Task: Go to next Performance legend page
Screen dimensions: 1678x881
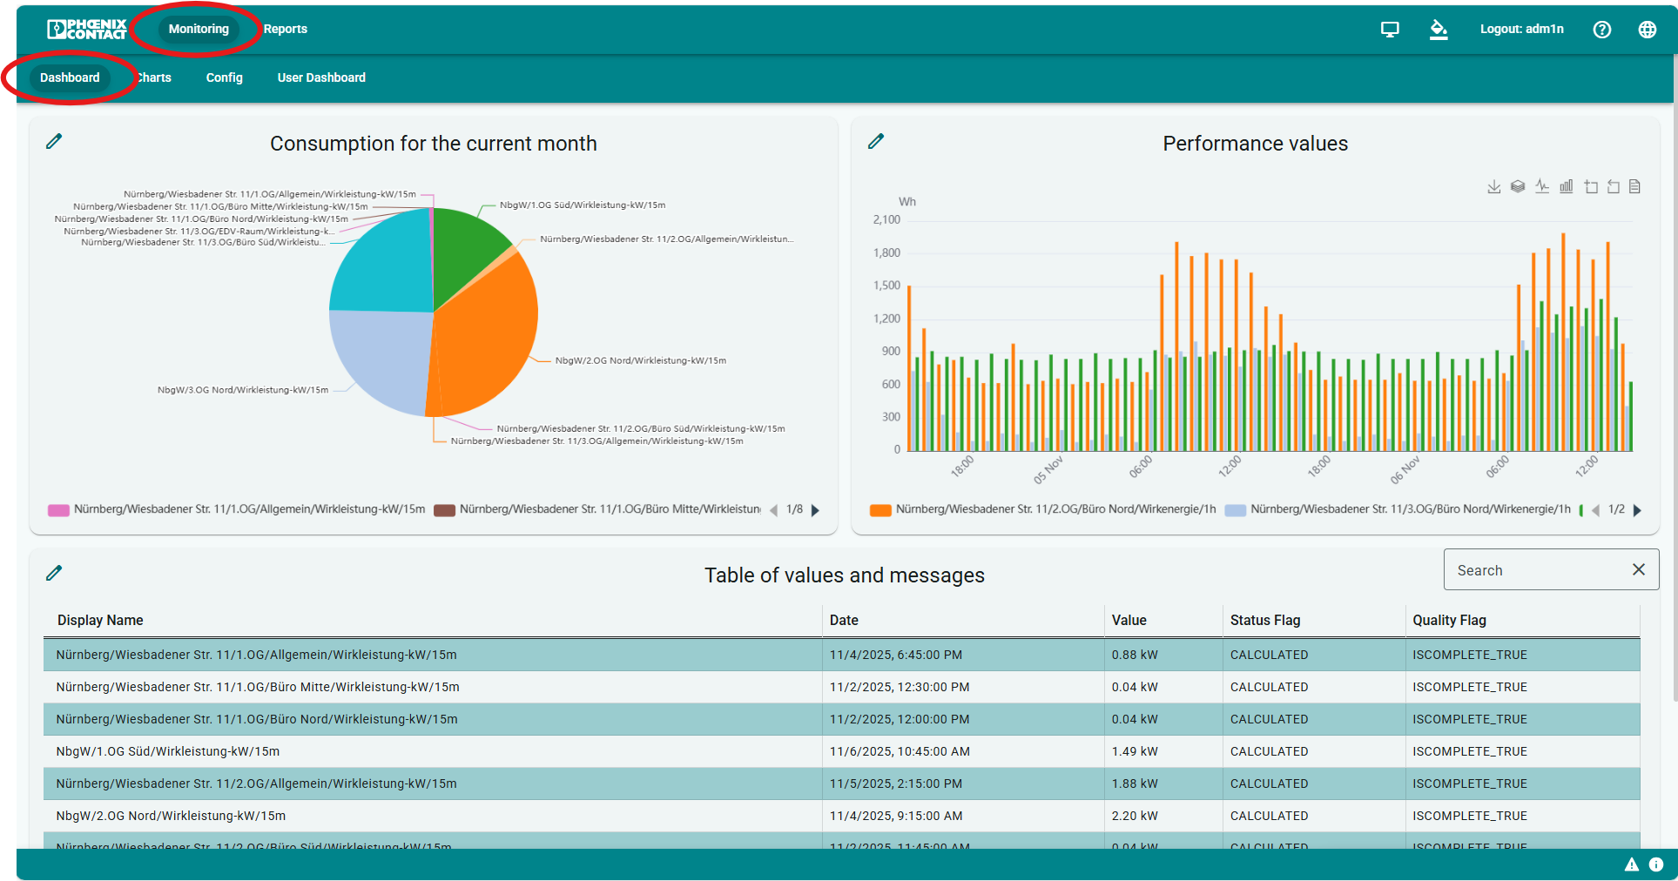Action: click(x=1637, y=510)
